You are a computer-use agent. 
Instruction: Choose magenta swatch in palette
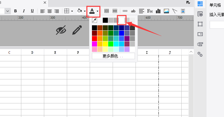[94, 44]
